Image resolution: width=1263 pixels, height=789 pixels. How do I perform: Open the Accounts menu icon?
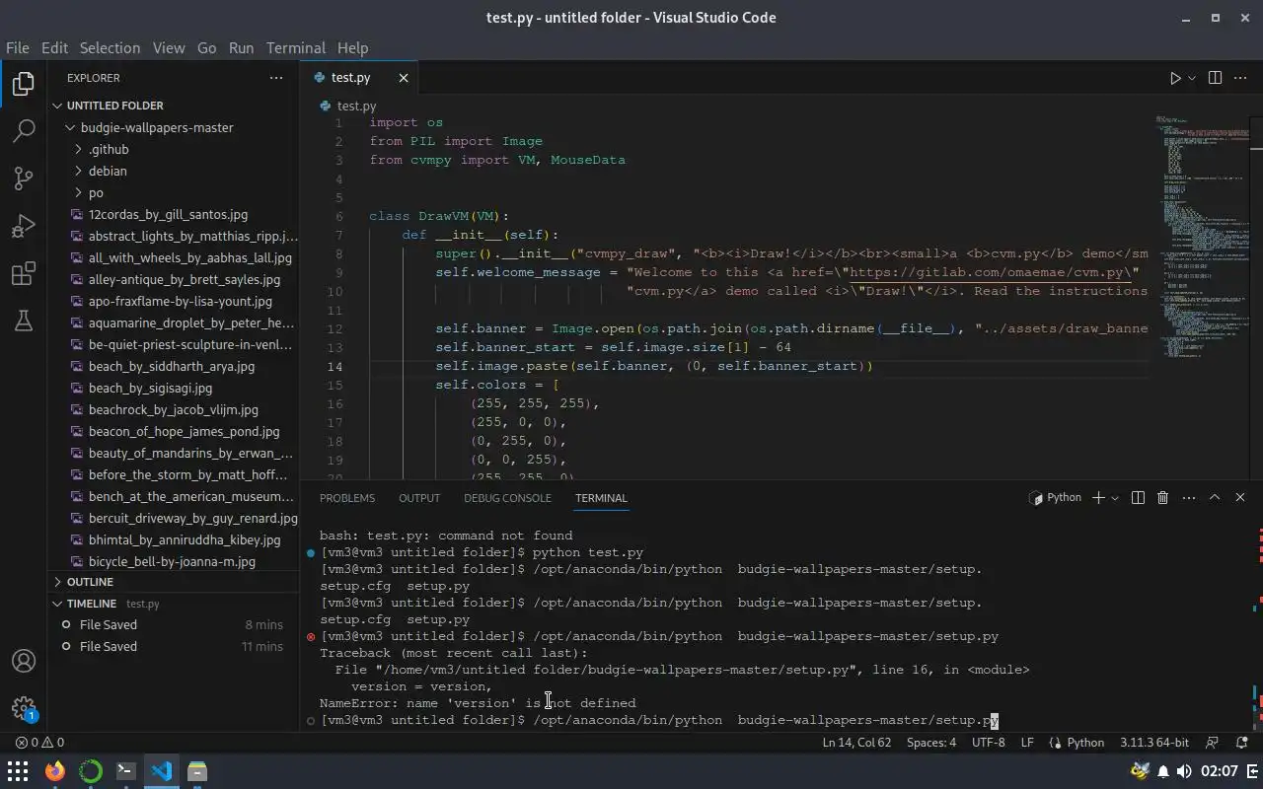click(x=24, y=661)
